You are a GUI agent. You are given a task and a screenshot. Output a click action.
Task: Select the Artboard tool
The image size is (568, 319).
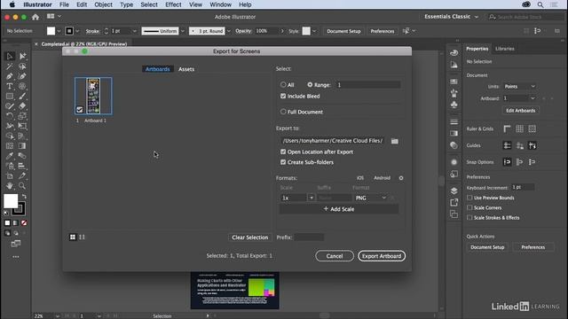10,176
